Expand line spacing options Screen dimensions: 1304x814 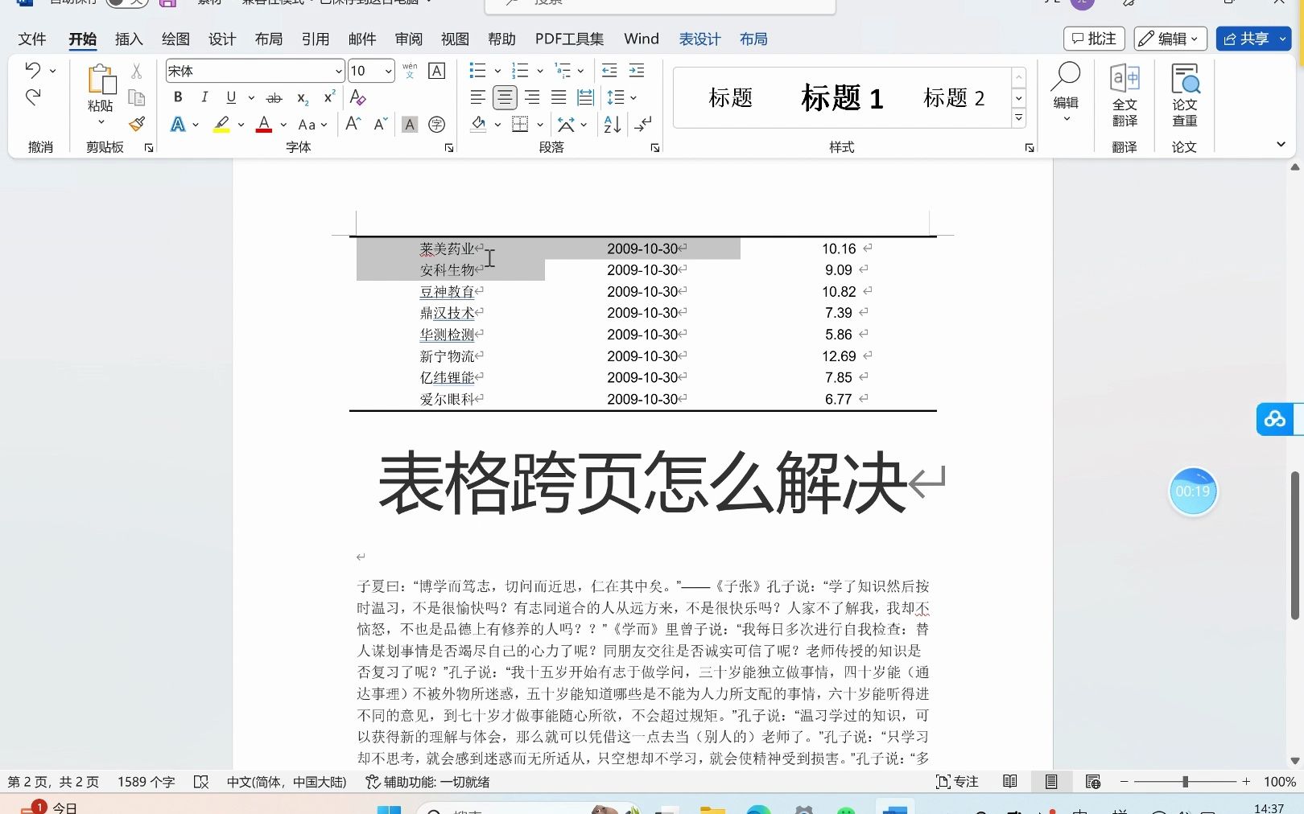click(x=633, y=97)
